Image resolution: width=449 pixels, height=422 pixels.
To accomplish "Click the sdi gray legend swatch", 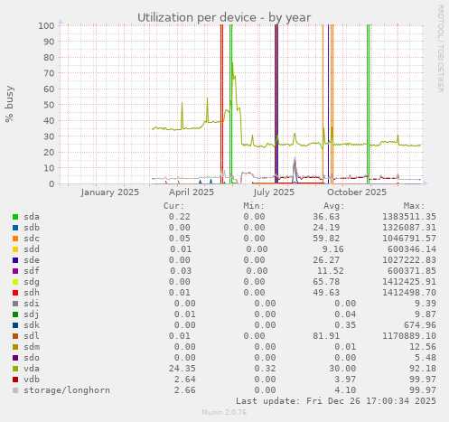I will [15, 304].
